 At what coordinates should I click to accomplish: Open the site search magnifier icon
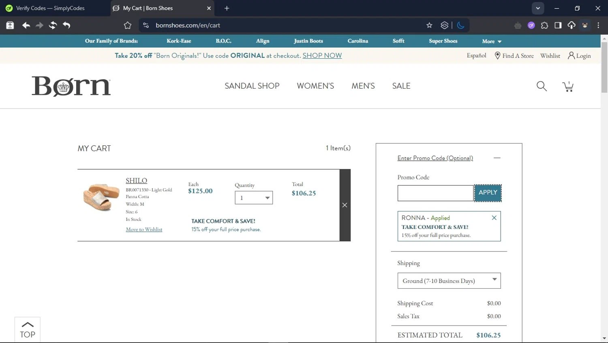click(542, 86)
